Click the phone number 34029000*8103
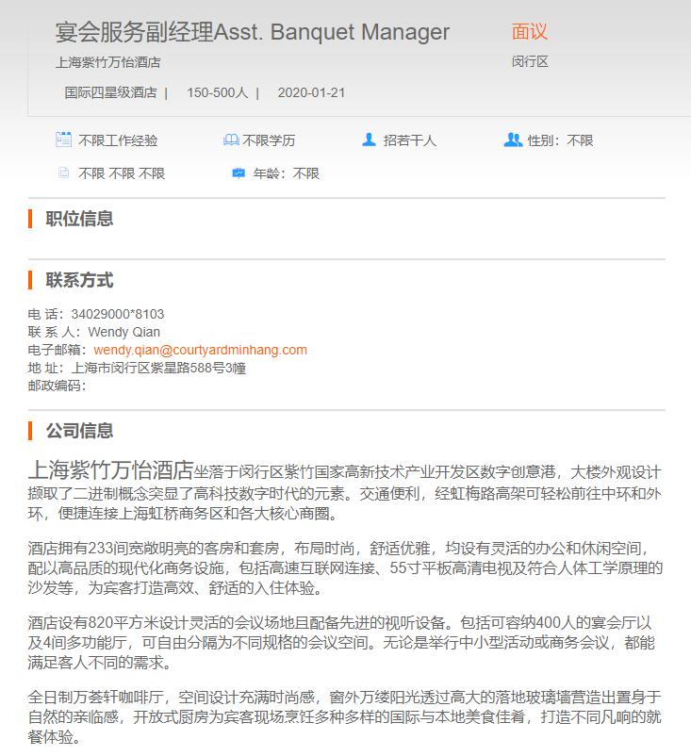The image size is (691, 756). pyautogui.click(x=118, y=314)
